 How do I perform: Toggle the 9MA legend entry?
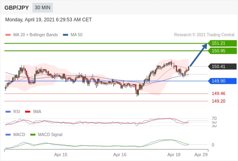pyautogui.click(x=33, y=111)
